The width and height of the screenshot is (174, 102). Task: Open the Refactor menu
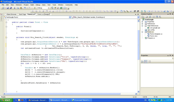[19, 5]
